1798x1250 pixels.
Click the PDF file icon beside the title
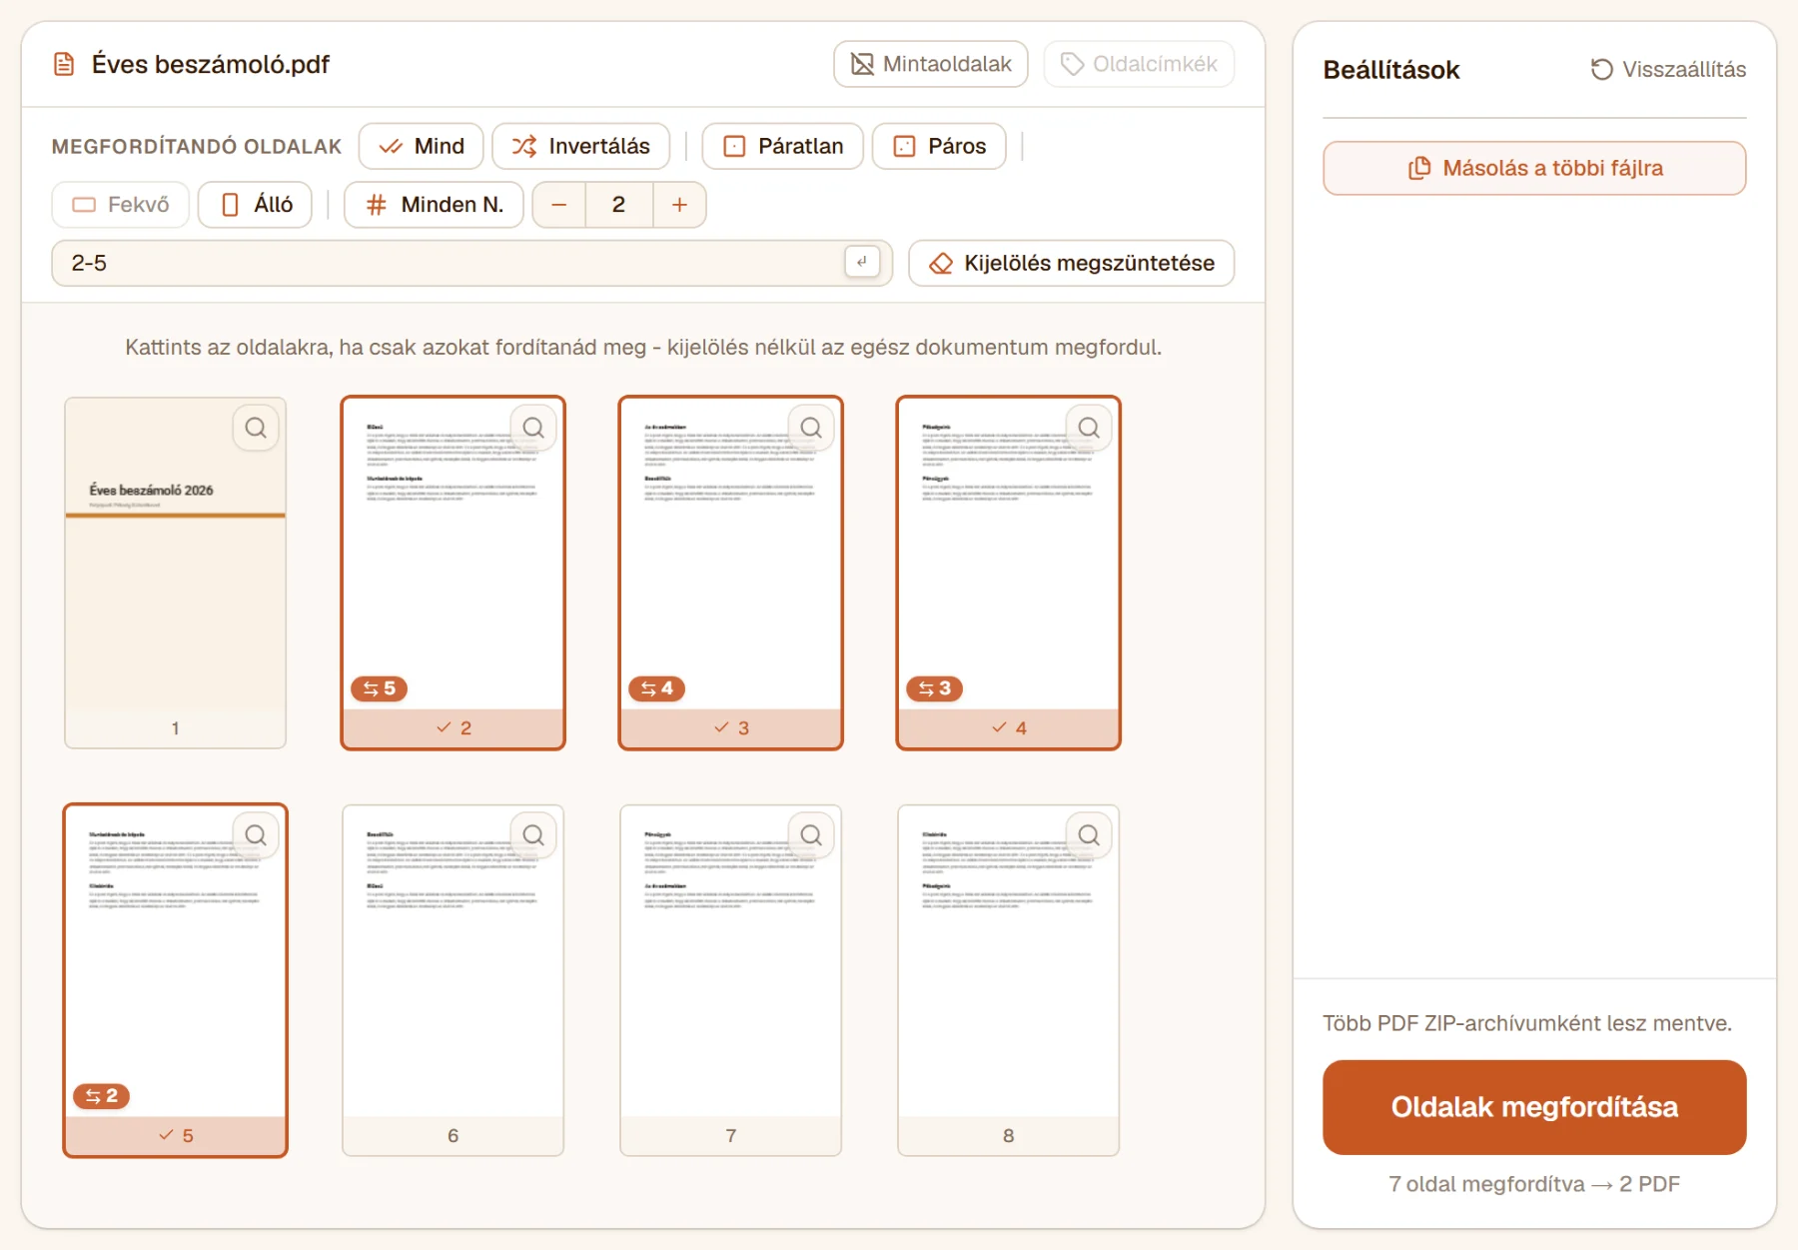point(64,65)
